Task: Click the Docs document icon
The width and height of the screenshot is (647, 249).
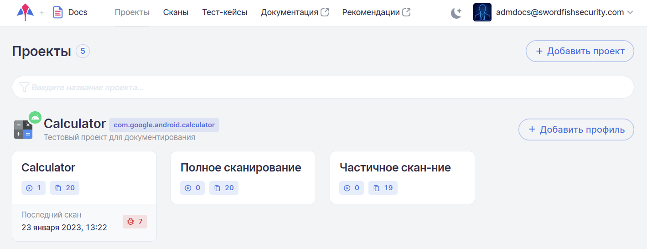Action: pos(57,12)
